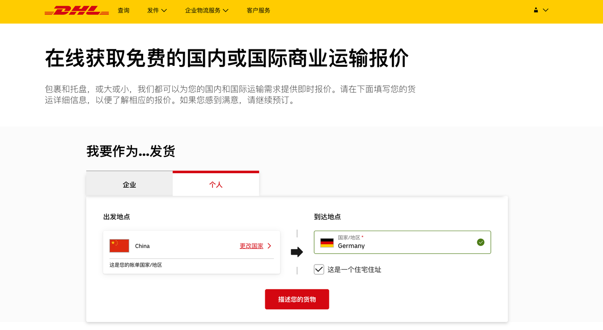The image size is (603, 330).
Task: Click the 我要作为...发货 heading
Action: click(x=131, y=151)
